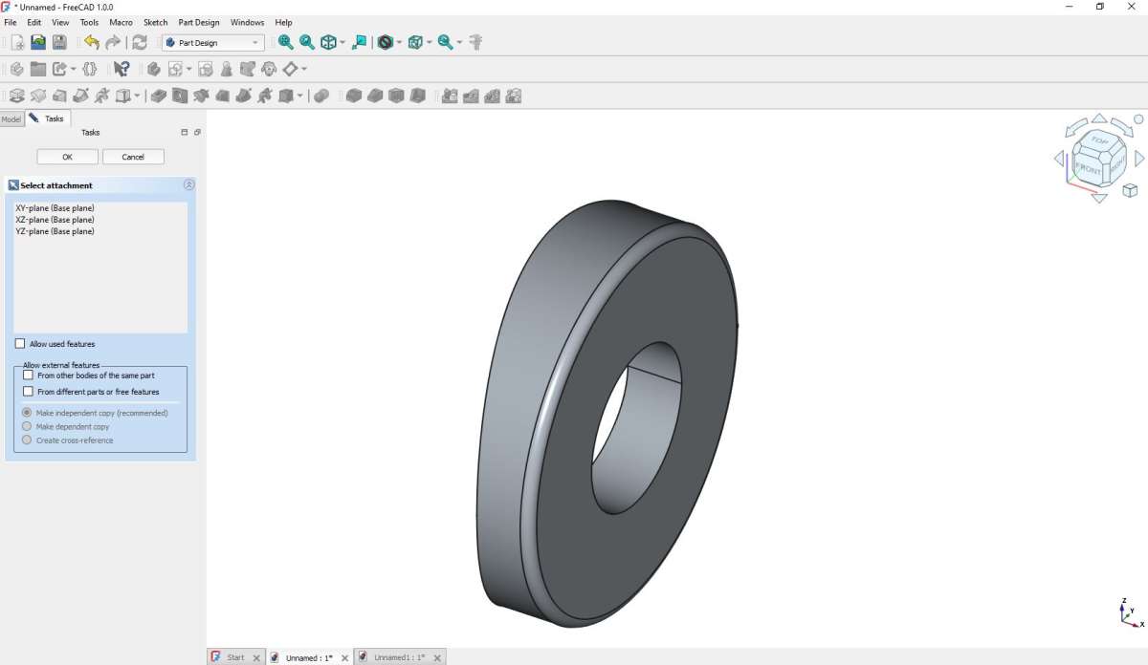Click TOP face of navigation cube

tap(1100, 140)
